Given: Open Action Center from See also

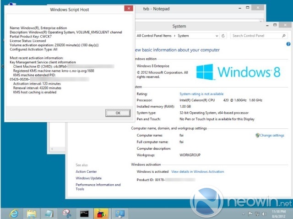Looking at the screenshot, I should coord(86,171).
